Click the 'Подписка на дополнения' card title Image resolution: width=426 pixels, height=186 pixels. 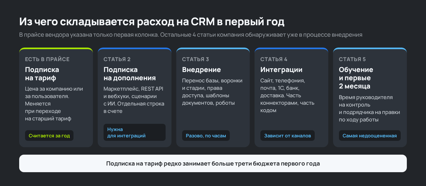130,74
